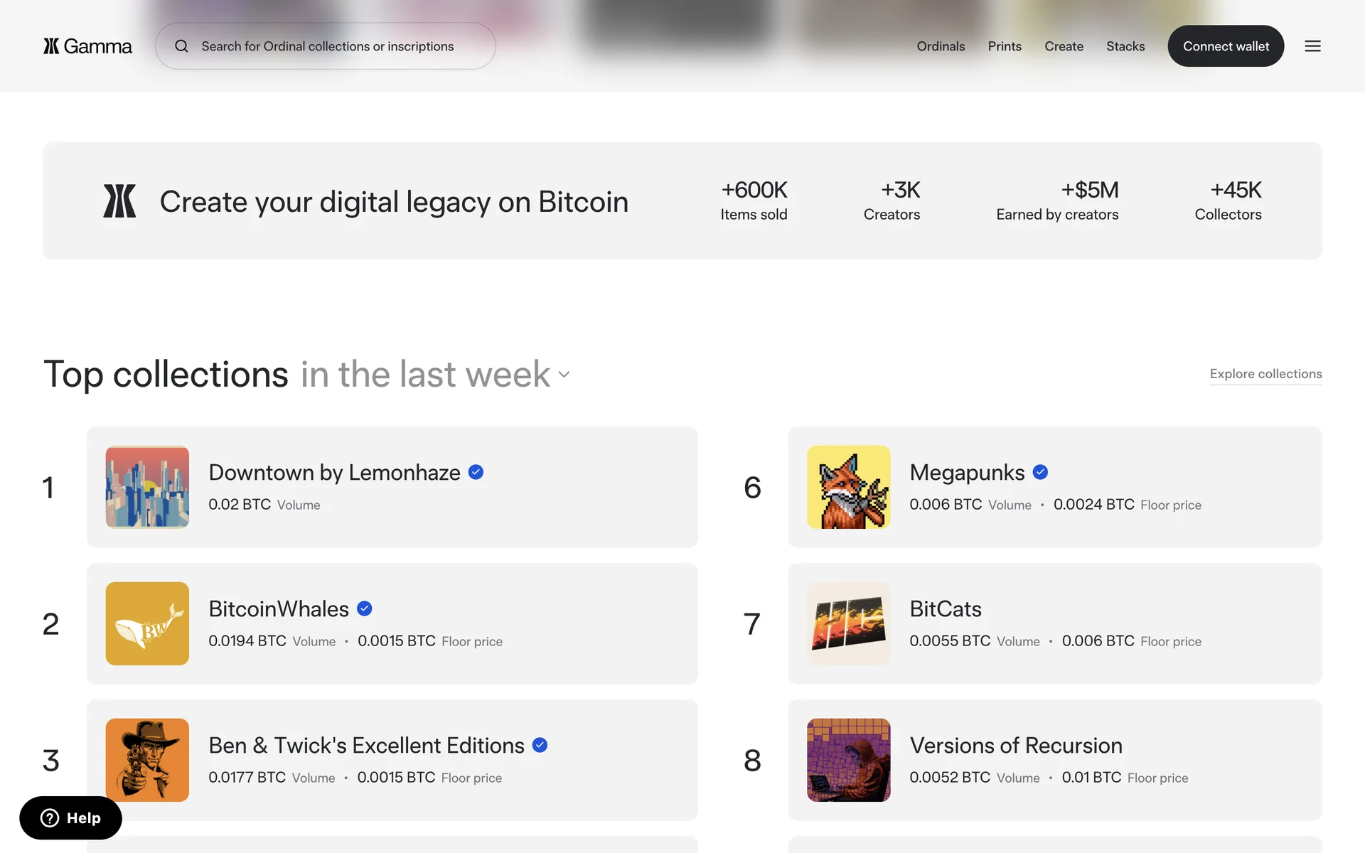Click the large Gamma logo in banner
The width and height of the screenshot is (1365, 853).
pyautogui.click(x=119, y=201)
